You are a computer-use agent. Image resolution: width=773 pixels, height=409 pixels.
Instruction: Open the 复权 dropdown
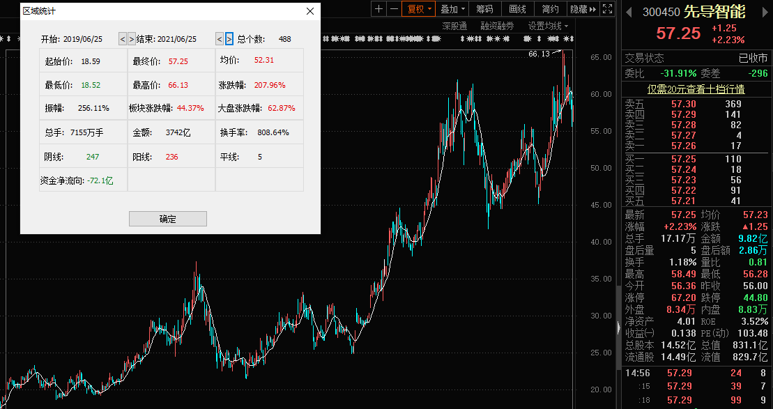tap(420, 9)
